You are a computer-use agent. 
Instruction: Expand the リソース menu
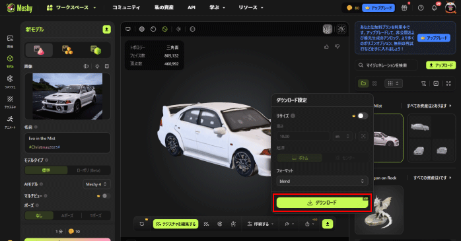(250, 8)
